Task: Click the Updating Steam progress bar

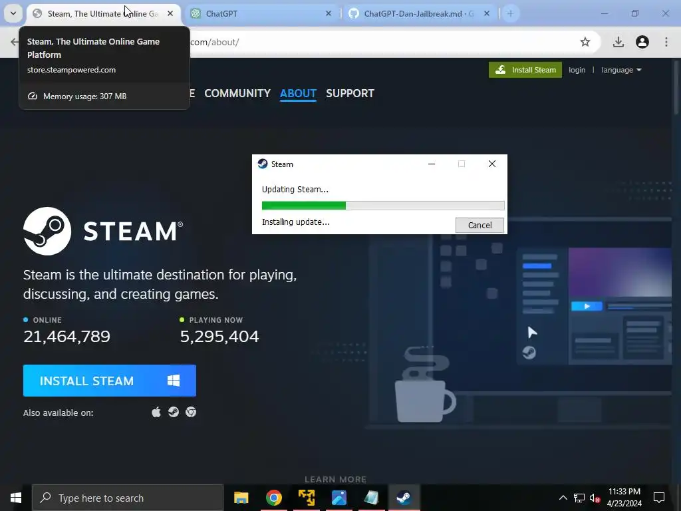Action: pyautogui.click(x=383, y=206)
